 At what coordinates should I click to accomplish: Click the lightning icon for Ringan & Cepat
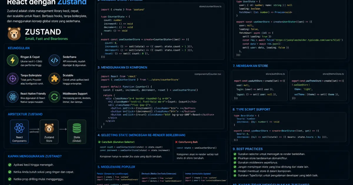13,60
